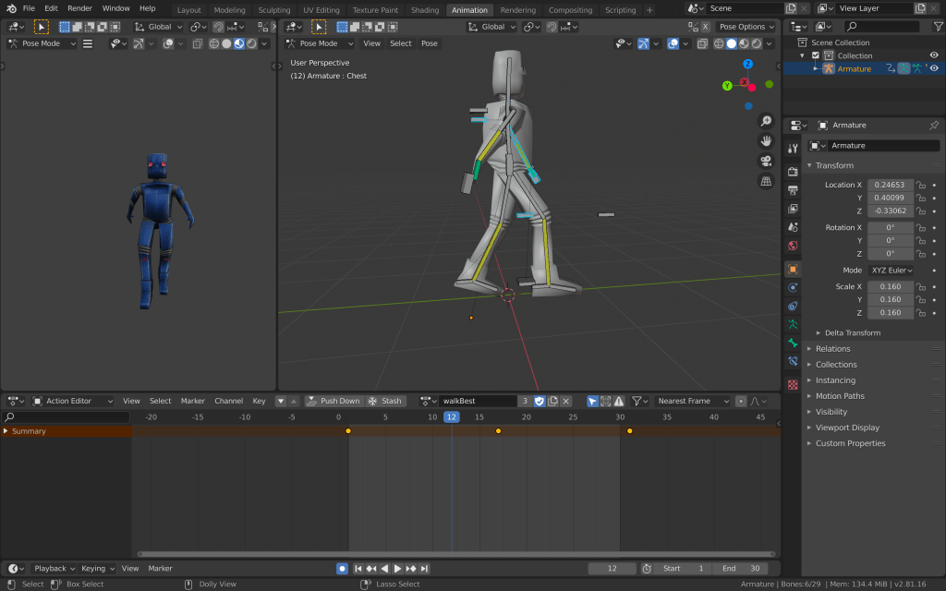The height and width of the screenshot is (591, 946).
Task: Open the Action Editor mode dropdown
Action: click(x=73, y=401)
